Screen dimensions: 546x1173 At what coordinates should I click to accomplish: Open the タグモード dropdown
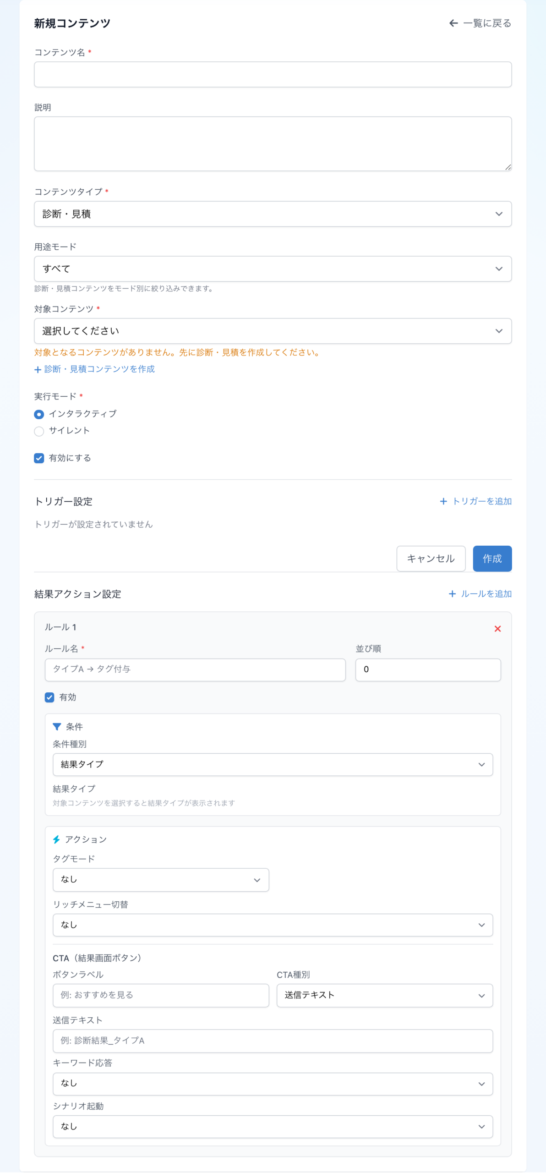161,880
